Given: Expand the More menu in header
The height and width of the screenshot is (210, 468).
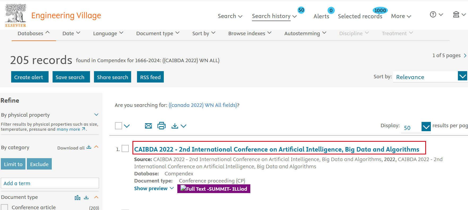Looking at the screenshot, I should pyautogui.click(x=401, y=16).
